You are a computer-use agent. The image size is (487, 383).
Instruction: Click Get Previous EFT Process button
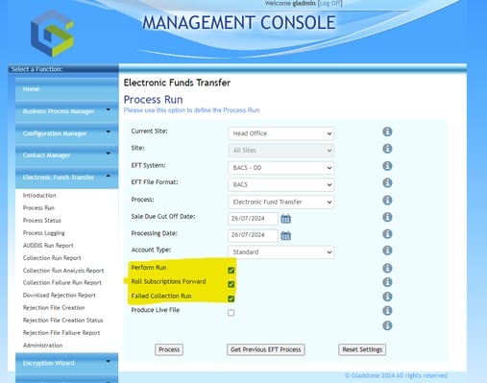(x=266, y=349)
